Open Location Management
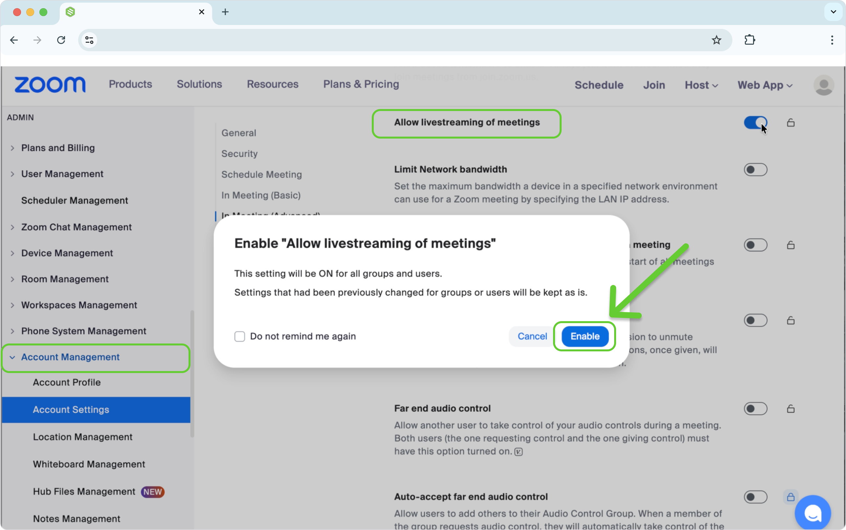The height and width of the screenshot is (530, 846). pos(83,437)
